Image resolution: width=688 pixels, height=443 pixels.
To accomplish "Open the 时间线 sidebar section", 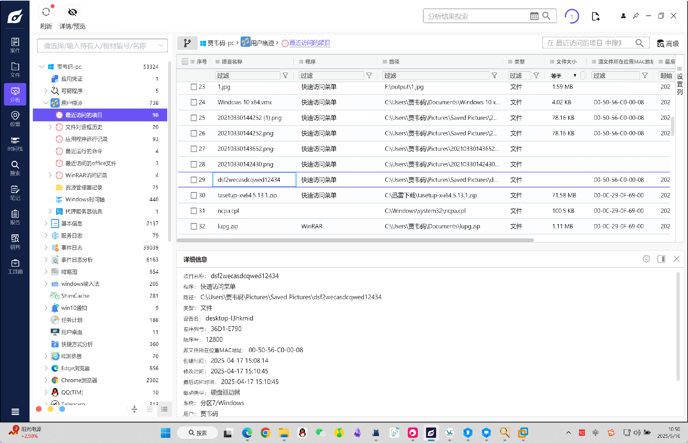I will pos(15,144).
